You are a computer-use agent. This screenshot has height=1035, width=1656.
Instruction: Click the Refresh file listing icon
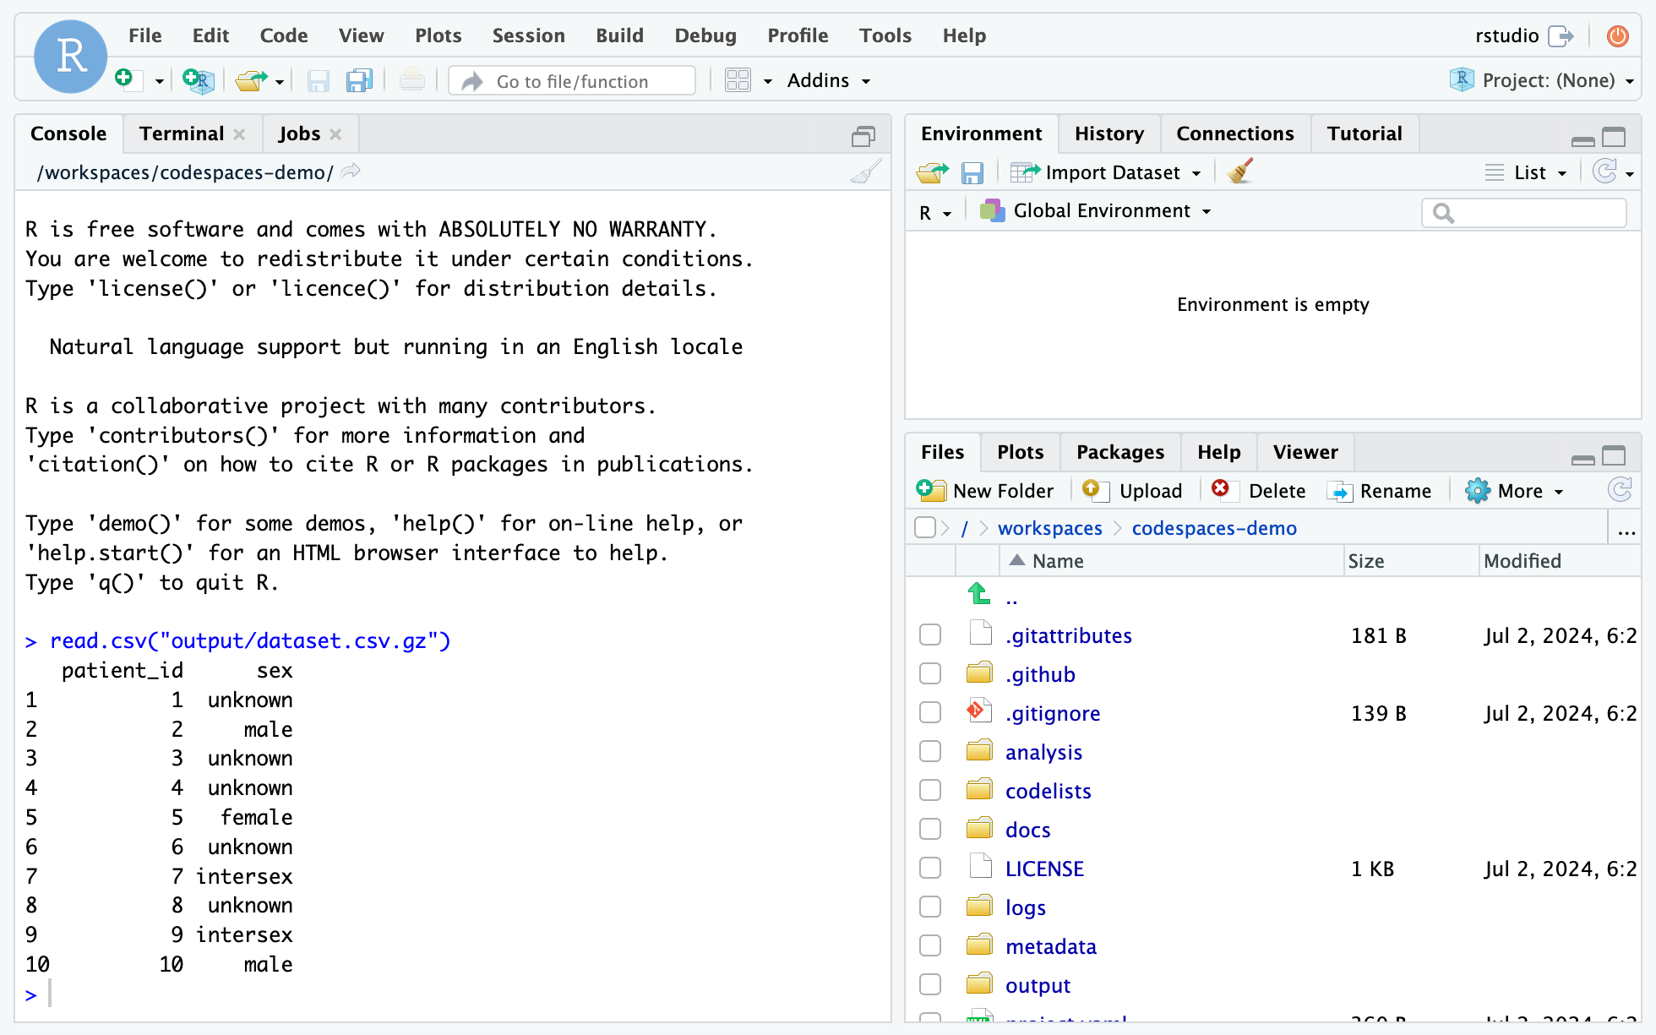pyautogui.click(x=1620, y=490)
